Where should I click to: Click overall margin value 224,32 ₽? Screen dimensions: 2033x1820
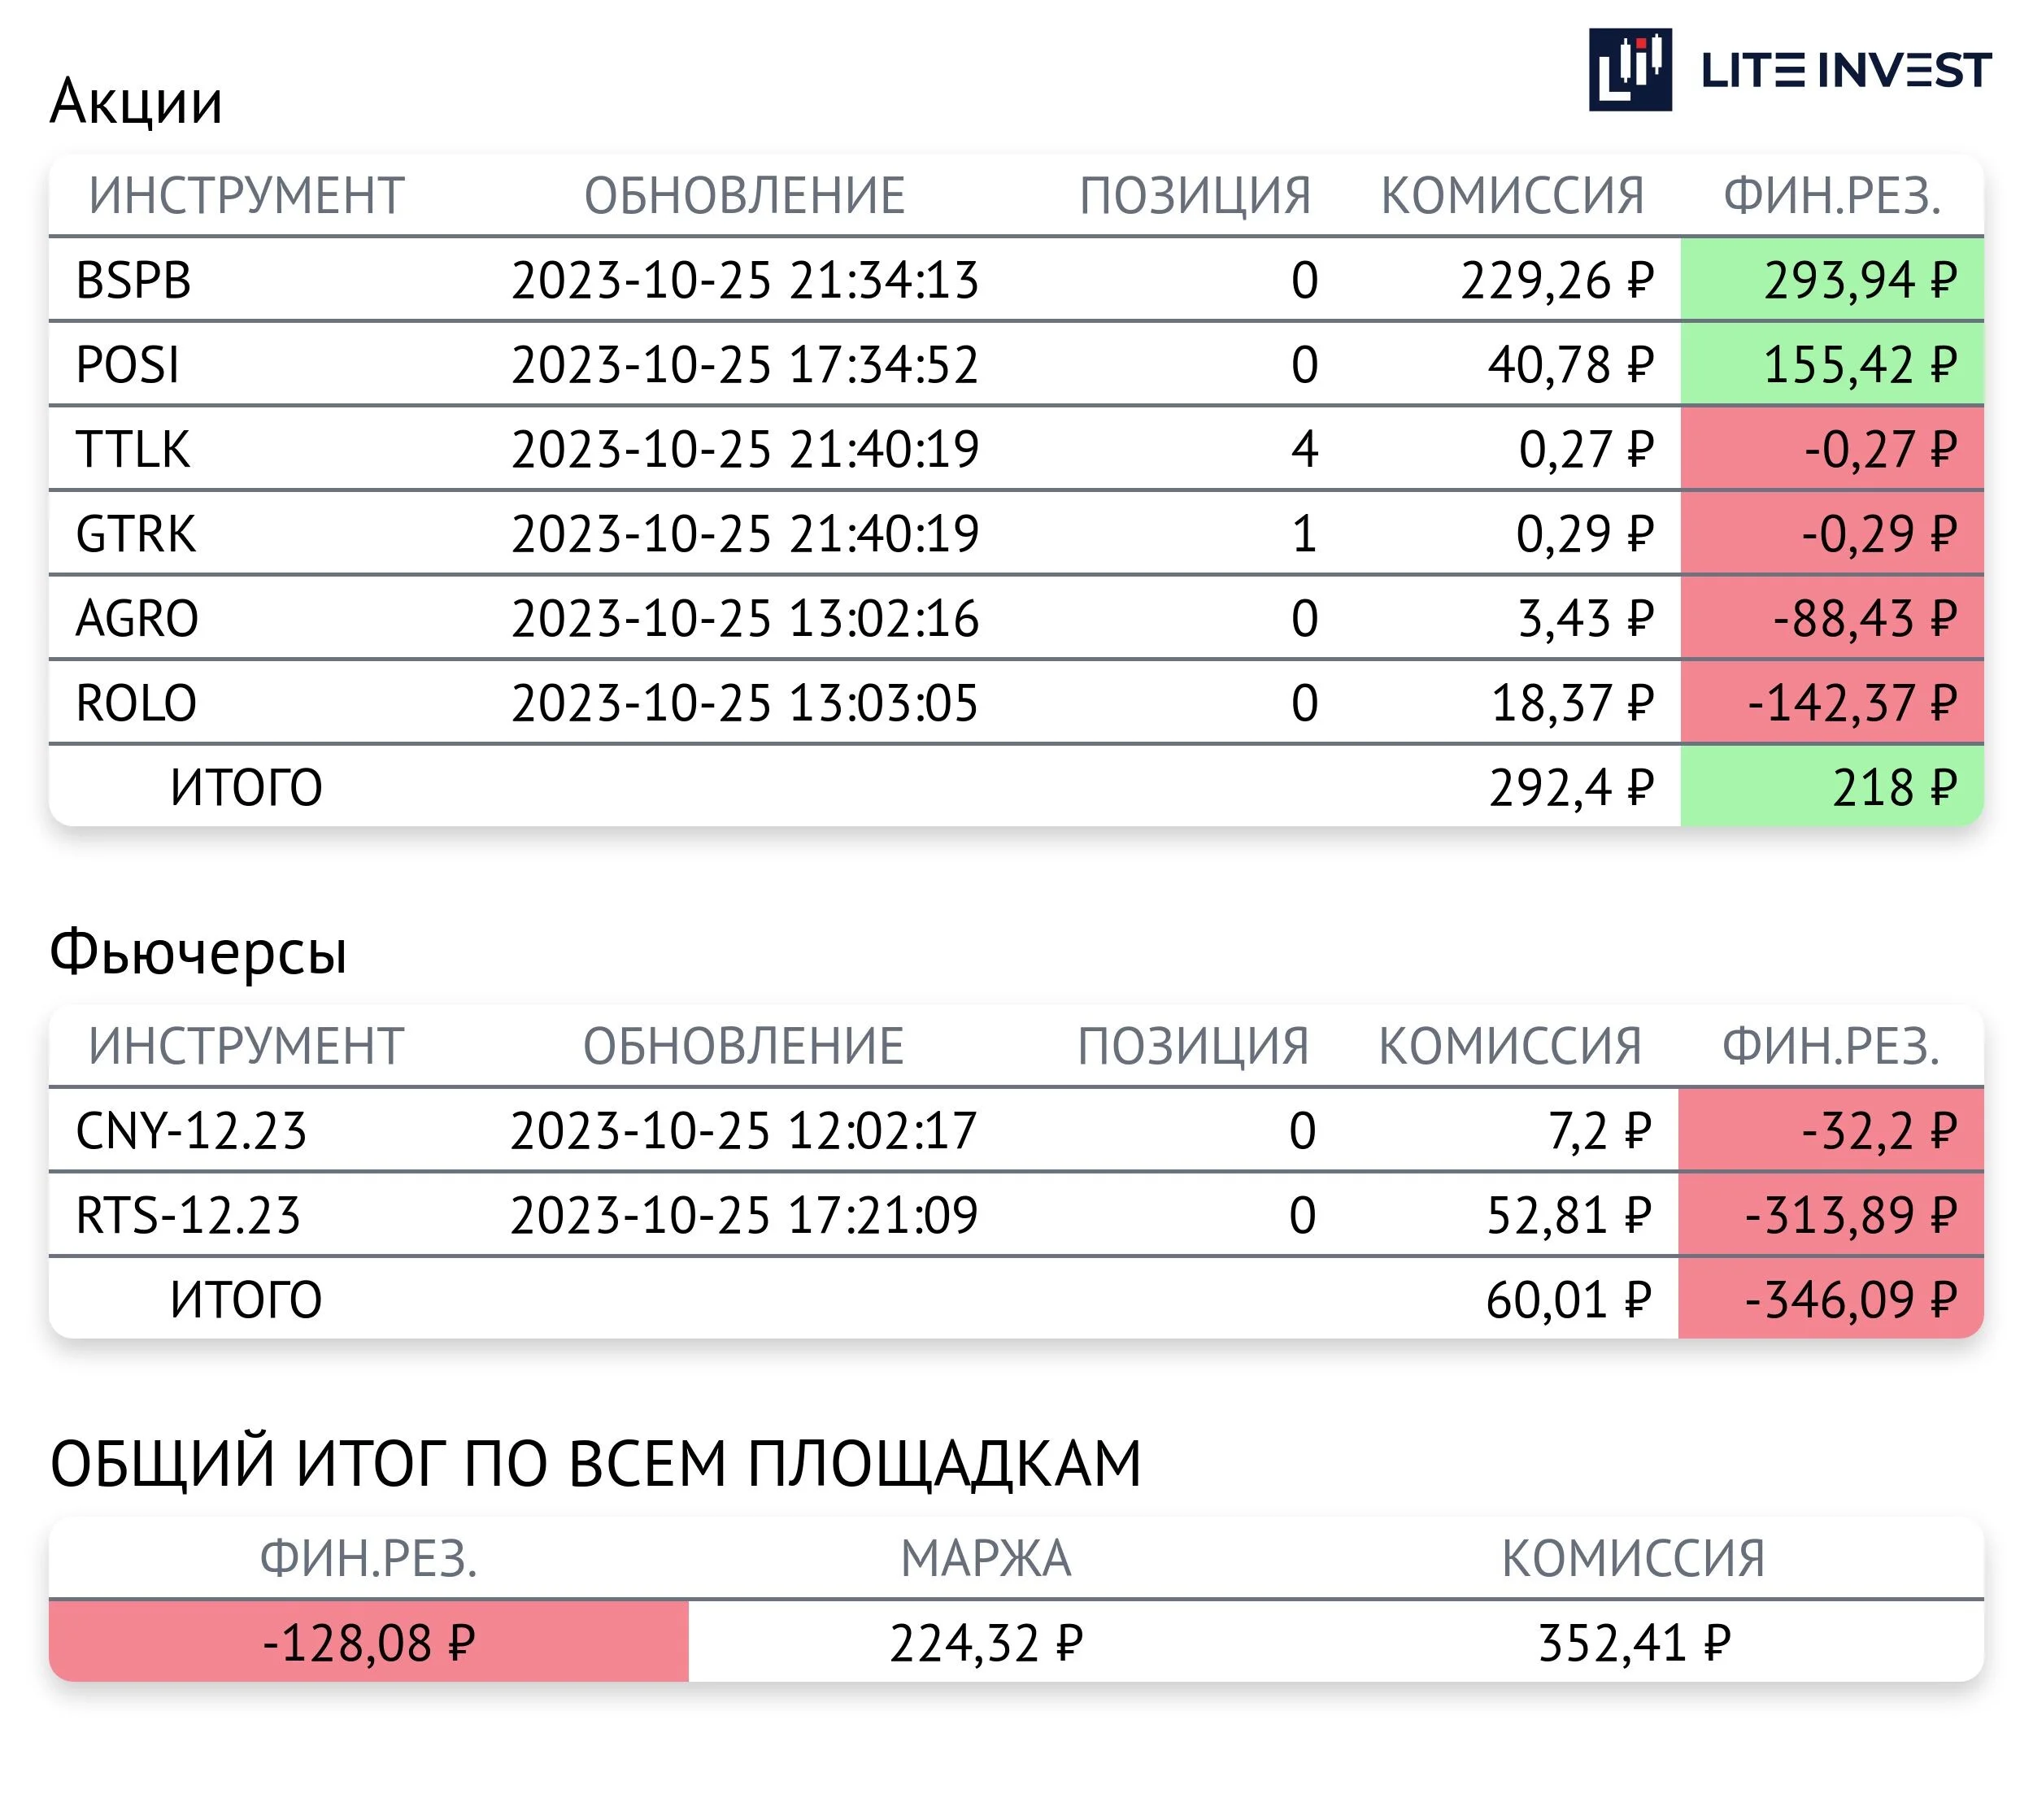[986, 1644]
